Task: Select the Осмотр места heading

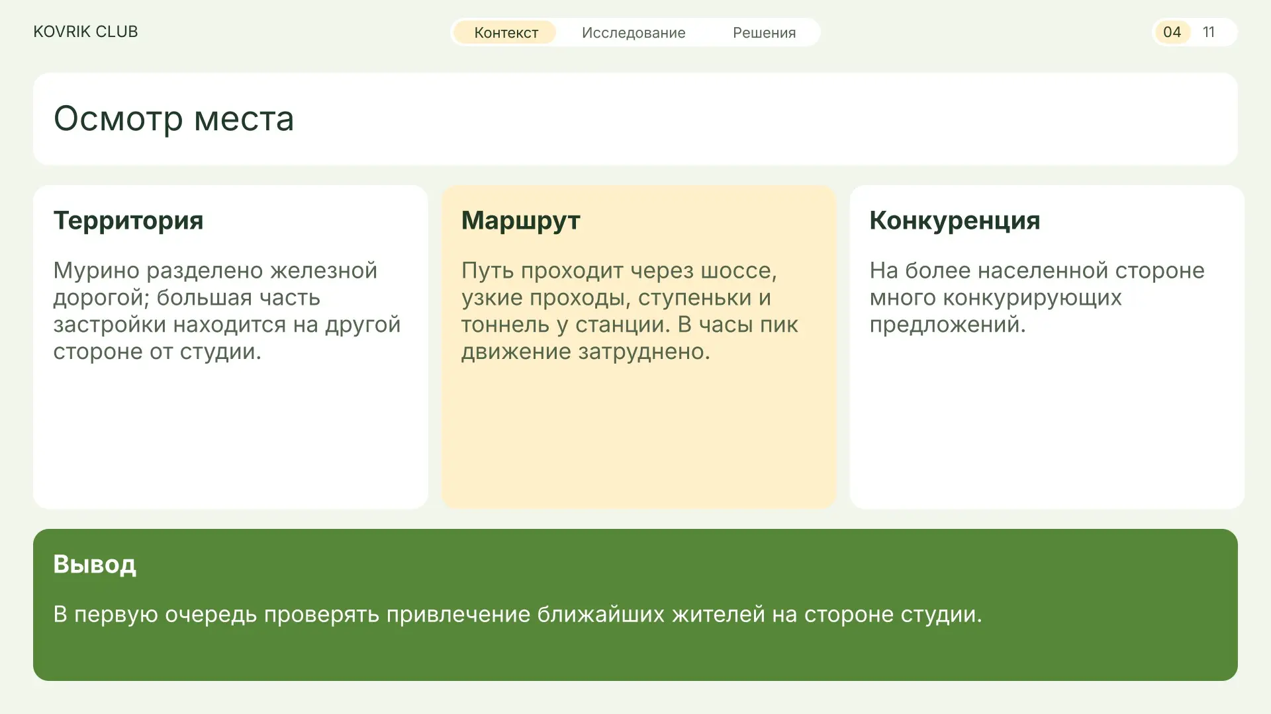Action: (173, 119)
